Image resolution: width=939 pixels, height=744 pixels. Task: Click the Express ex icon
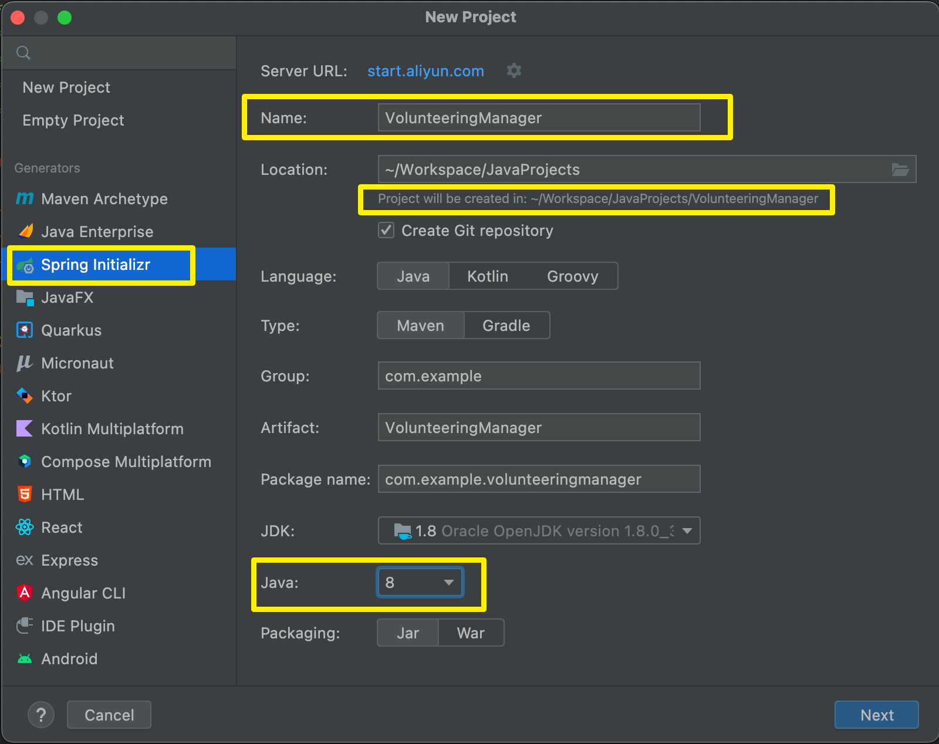point(25,560)
